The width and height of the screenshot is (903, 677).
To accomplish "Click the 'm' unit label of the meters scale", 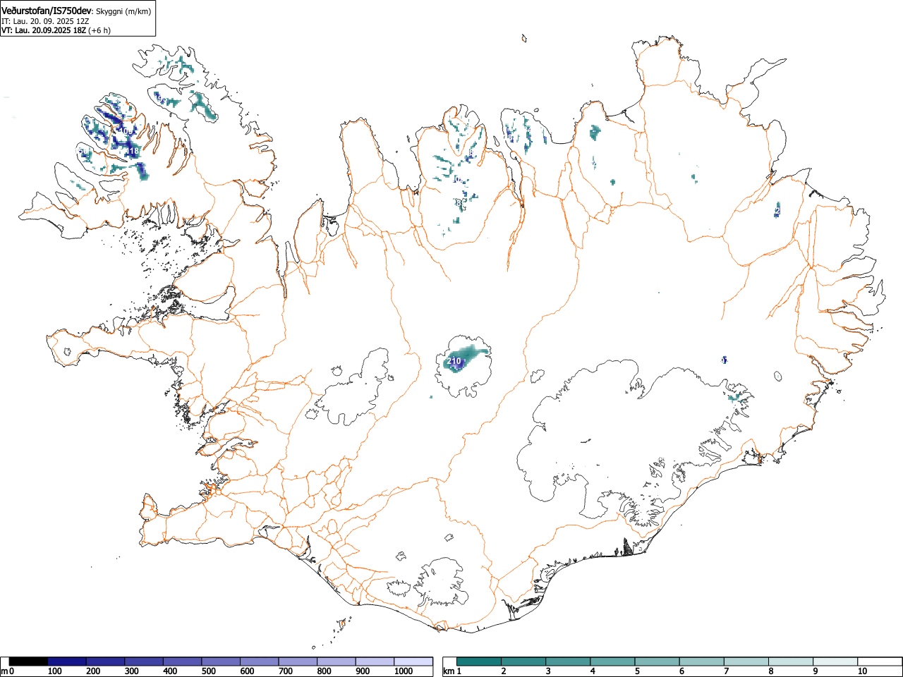I will [4, 671].
